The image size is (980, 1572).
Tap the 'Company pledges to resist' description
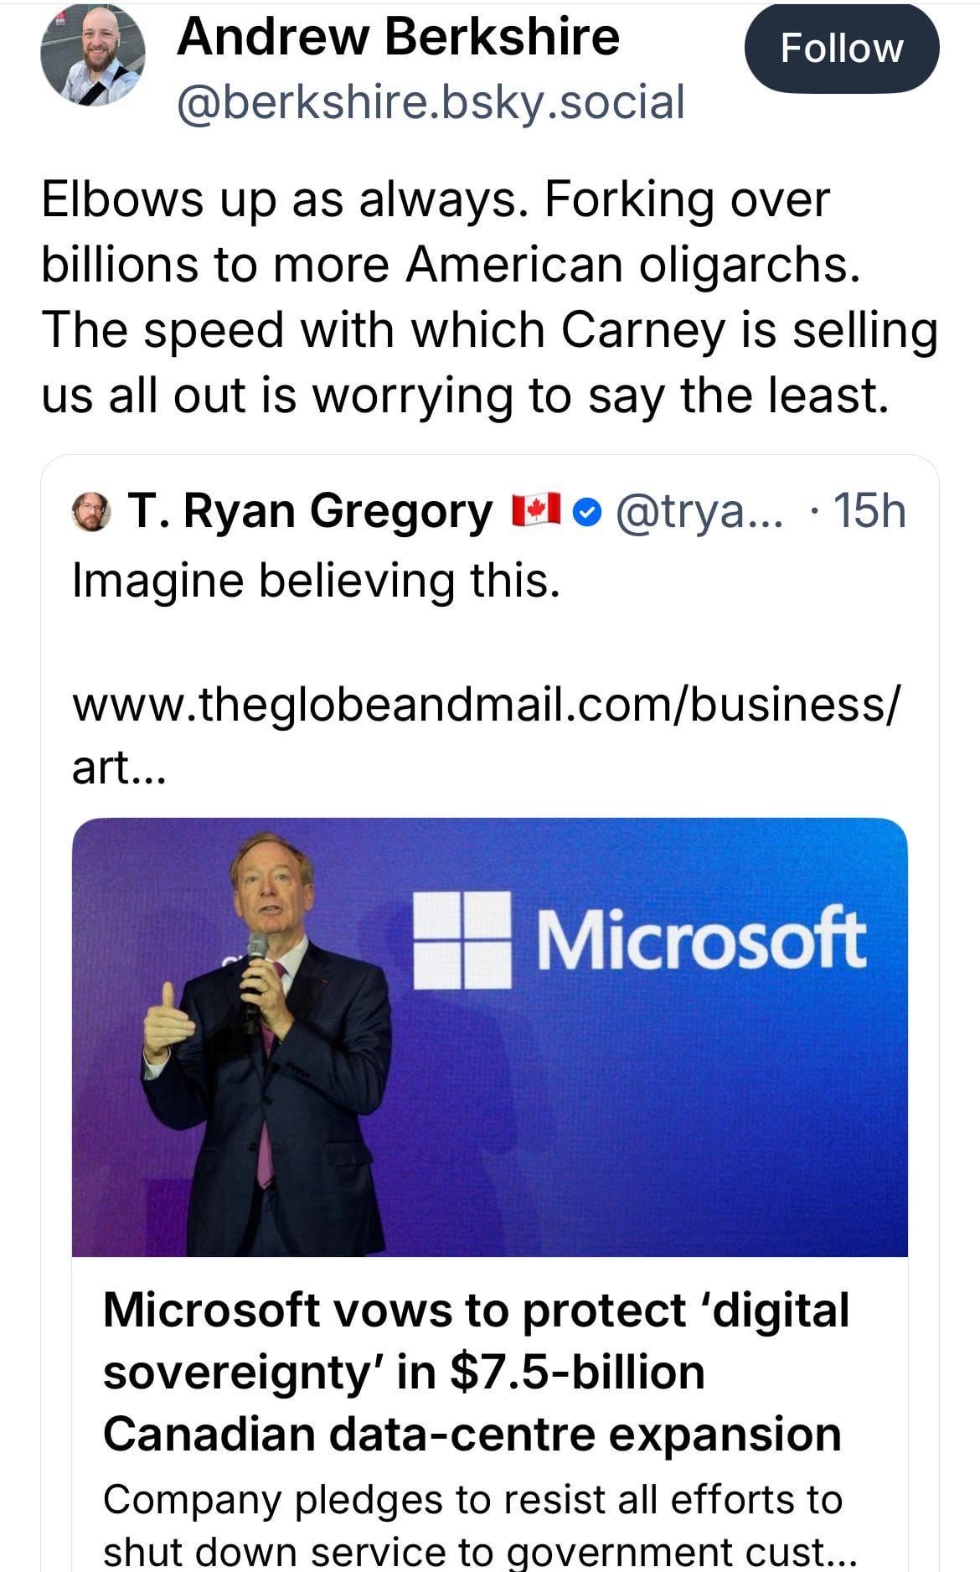coord(473,1523)
